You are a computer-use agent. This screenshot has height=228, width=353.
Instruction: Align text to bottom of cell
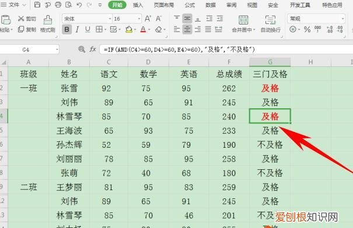(x=198, y=19)
